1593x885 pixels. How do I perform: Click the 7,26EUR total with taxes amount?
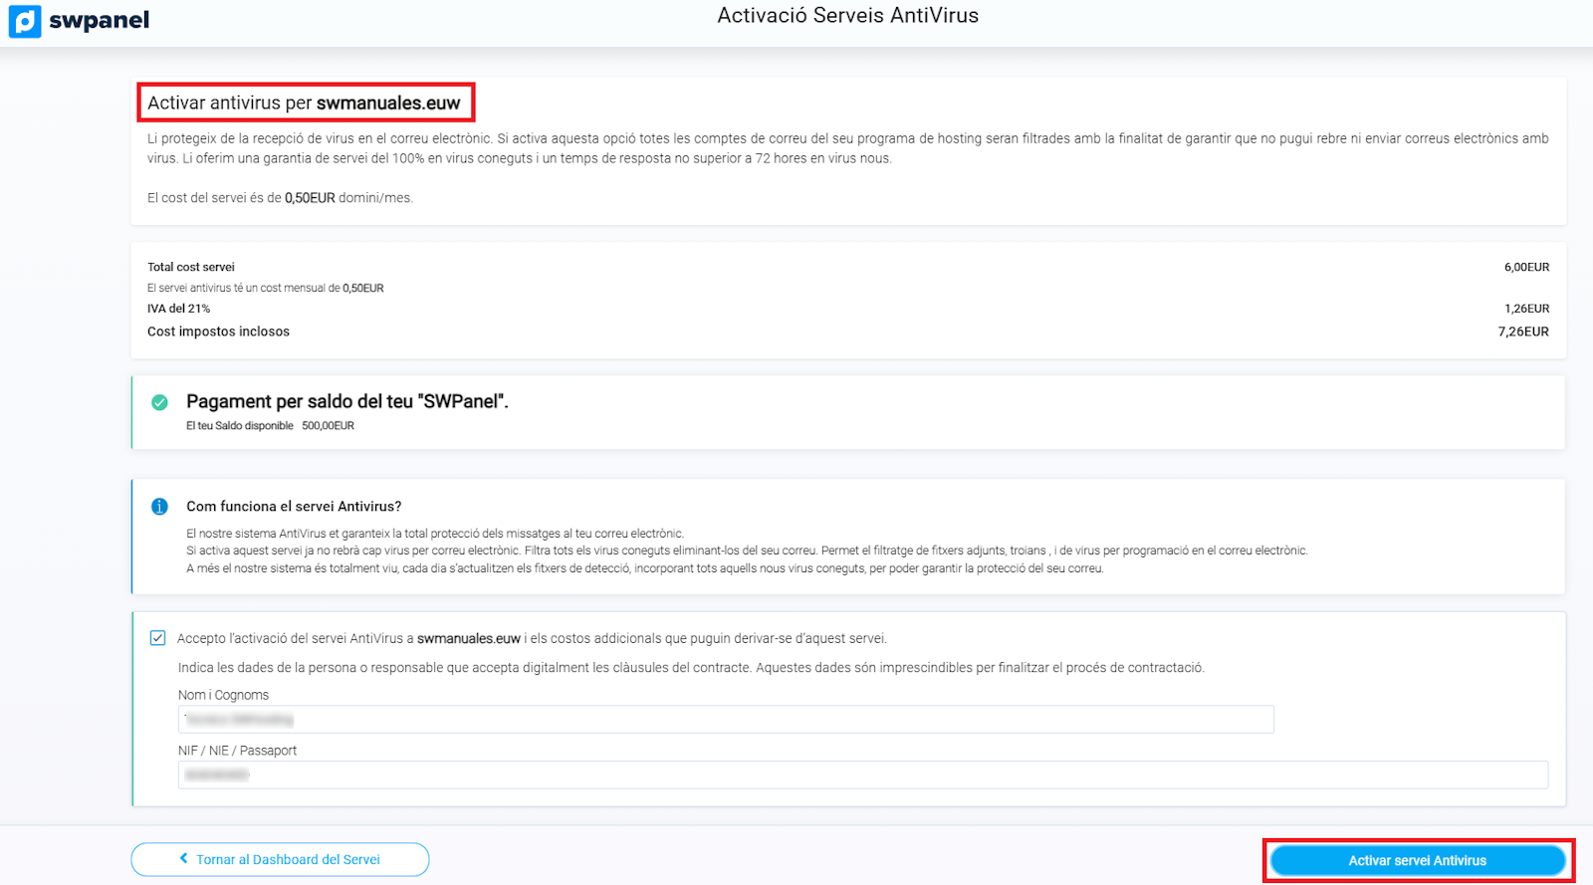[x=1522, y=332]
